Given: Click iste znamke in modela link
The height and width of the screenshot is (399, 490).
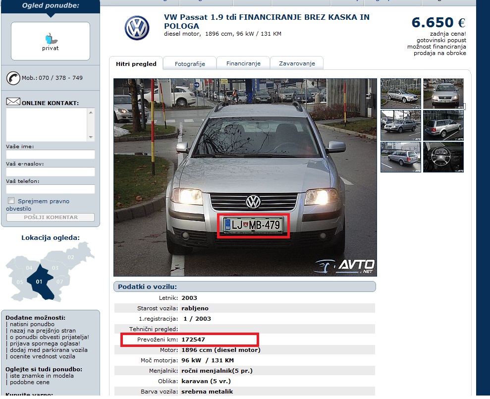Looking at the screenshot, I should 42,376.
